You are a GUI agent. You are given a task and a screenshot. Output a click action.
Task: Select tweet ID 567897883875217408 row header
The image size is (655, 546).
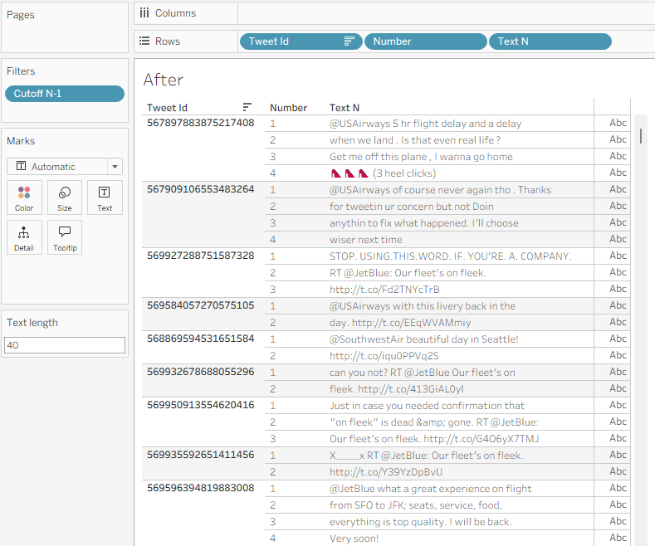200,123
